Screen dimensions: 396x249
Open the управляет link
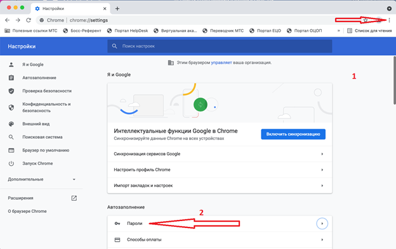click(x=221, y=63)
